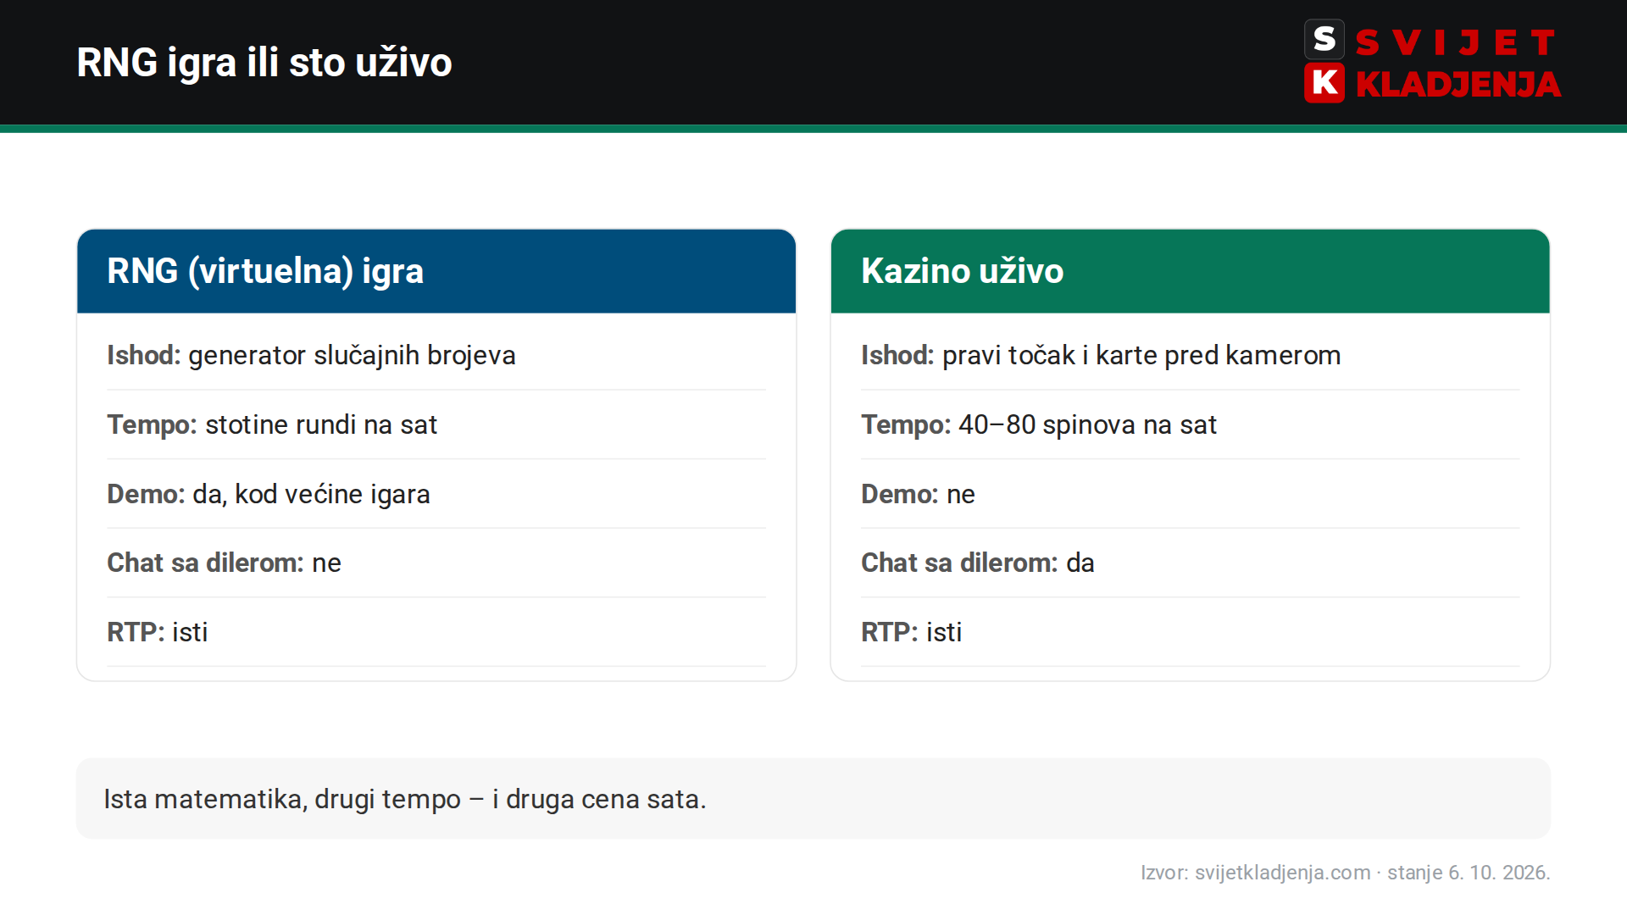Select "Ishod: generator slučajnih brojeva" row
This screenshot has width=1627, height=915.
(x=436, y=355)
